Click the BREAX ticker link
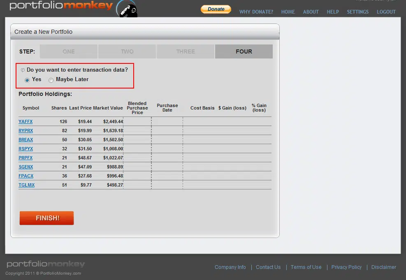 click(x=26, y=140)
